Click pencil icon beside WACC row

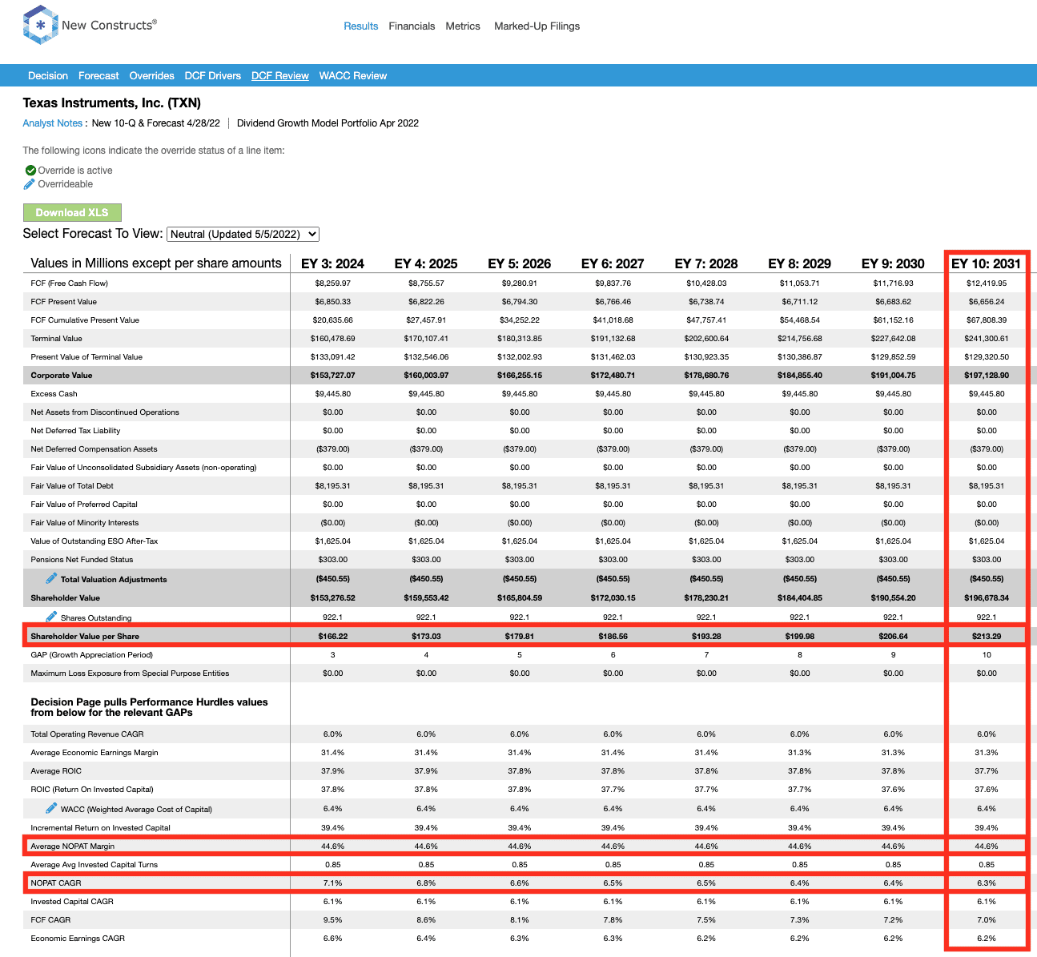click(51, 808)
